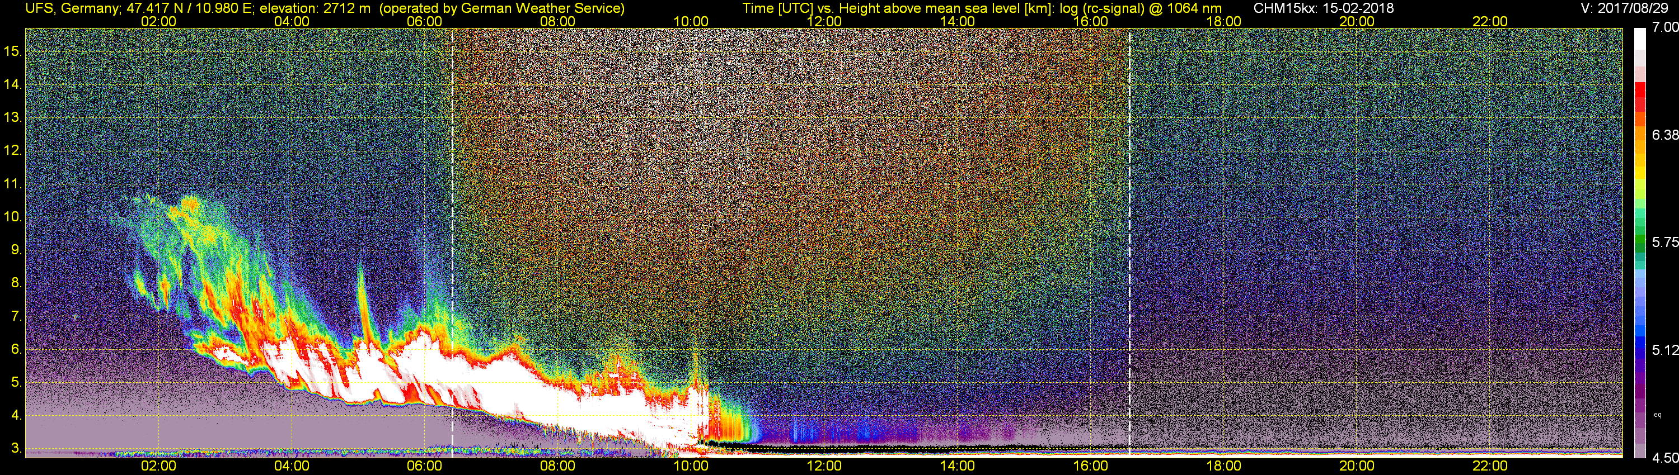Click the top axis time label '02:00'
This screenshot has width=1679, height=475.
pyautogui.click(x=159, y=21)
